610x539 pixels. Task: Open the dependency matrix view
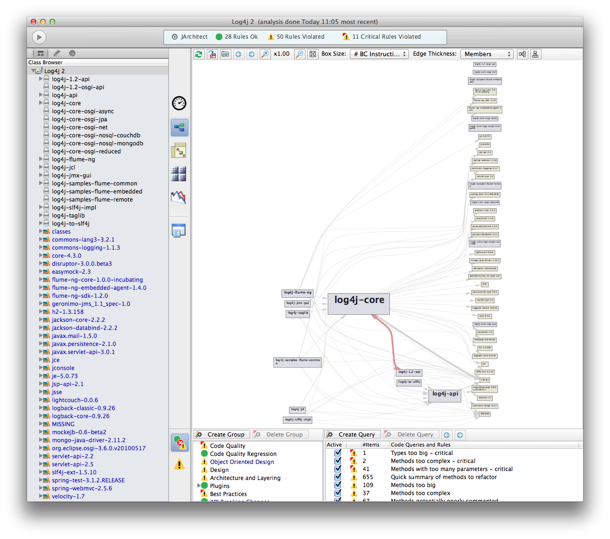point(179,150)
